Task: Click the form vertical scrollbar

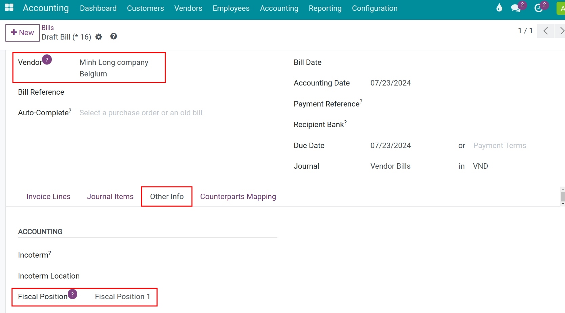Action: [563, 196]
